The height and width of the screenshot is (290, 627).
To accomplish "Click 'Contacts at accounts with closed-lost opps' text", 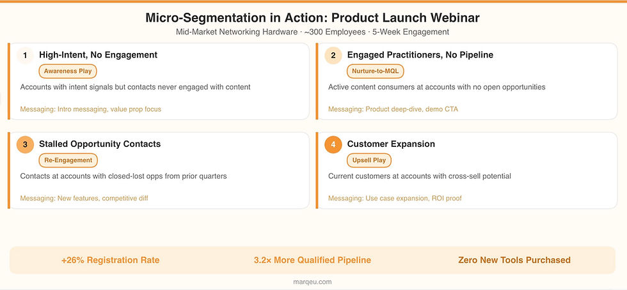I will tap(123, 176).
